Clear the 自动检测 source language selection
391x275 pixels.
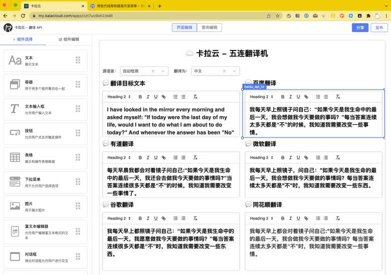point(153,71)
